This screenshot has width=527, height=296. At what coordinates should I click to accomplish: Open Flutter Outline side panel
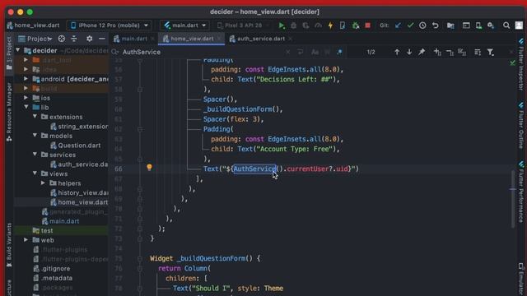pos(521,125)
